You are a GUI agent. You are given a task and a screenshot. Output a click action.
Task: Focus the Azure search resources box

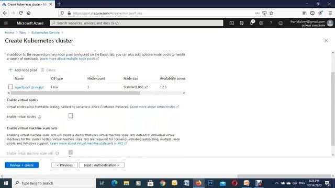pos(137,23)
